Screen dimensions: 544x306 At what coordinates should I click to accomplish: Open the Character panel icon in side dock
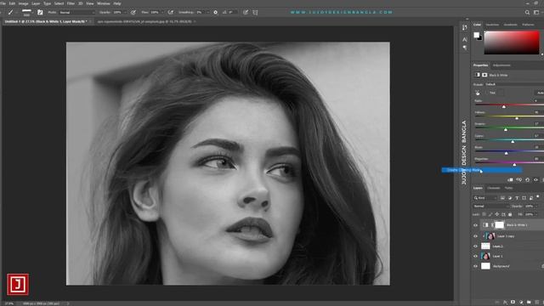pyautogui.click(x=465, y=40)
